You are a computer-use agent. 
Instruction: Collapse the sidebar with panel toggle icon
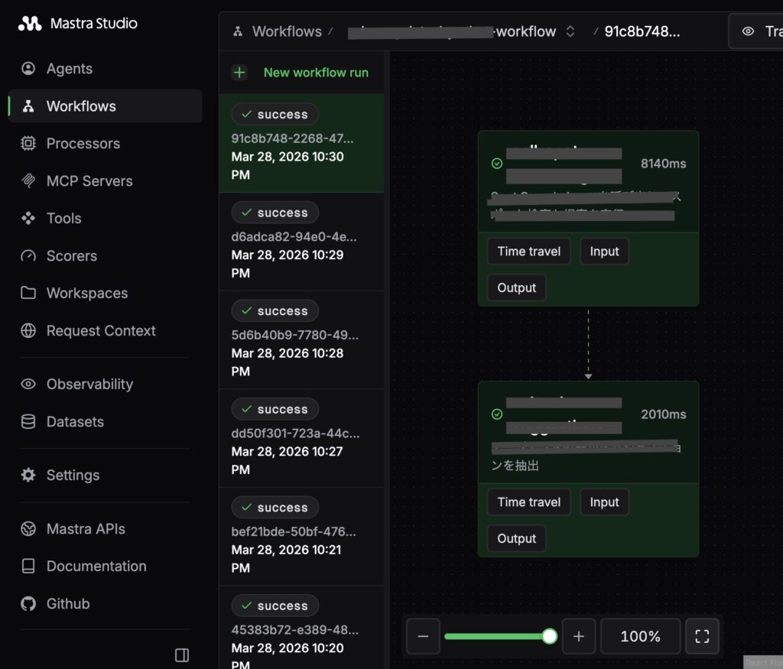(x=182, y=655)
